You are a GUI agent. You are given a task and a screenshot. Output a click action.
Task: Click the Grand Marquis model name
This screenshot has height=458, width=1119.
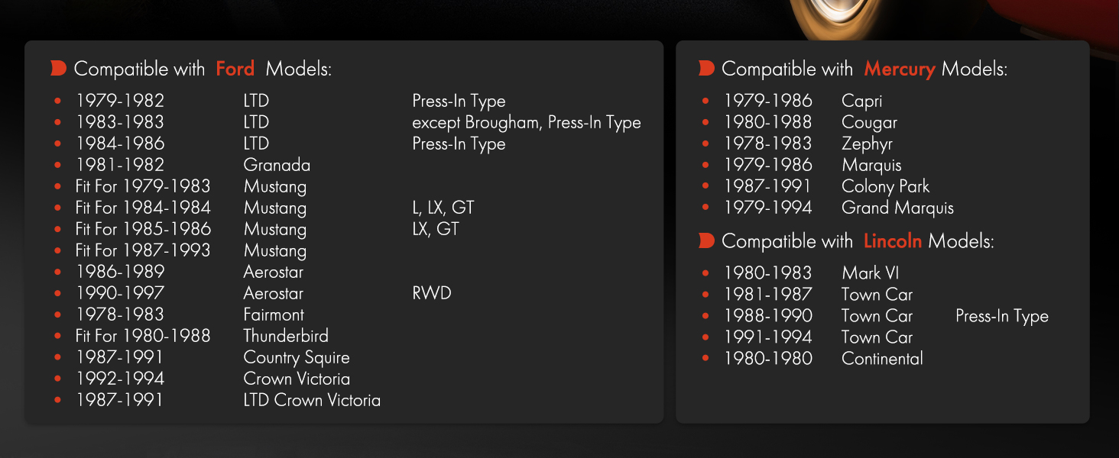point(897,208)
